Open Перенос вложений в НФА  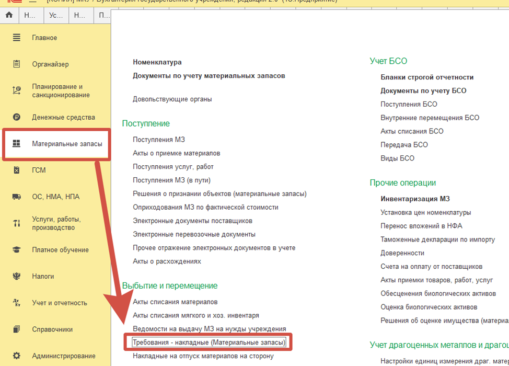tap(421, 226)
